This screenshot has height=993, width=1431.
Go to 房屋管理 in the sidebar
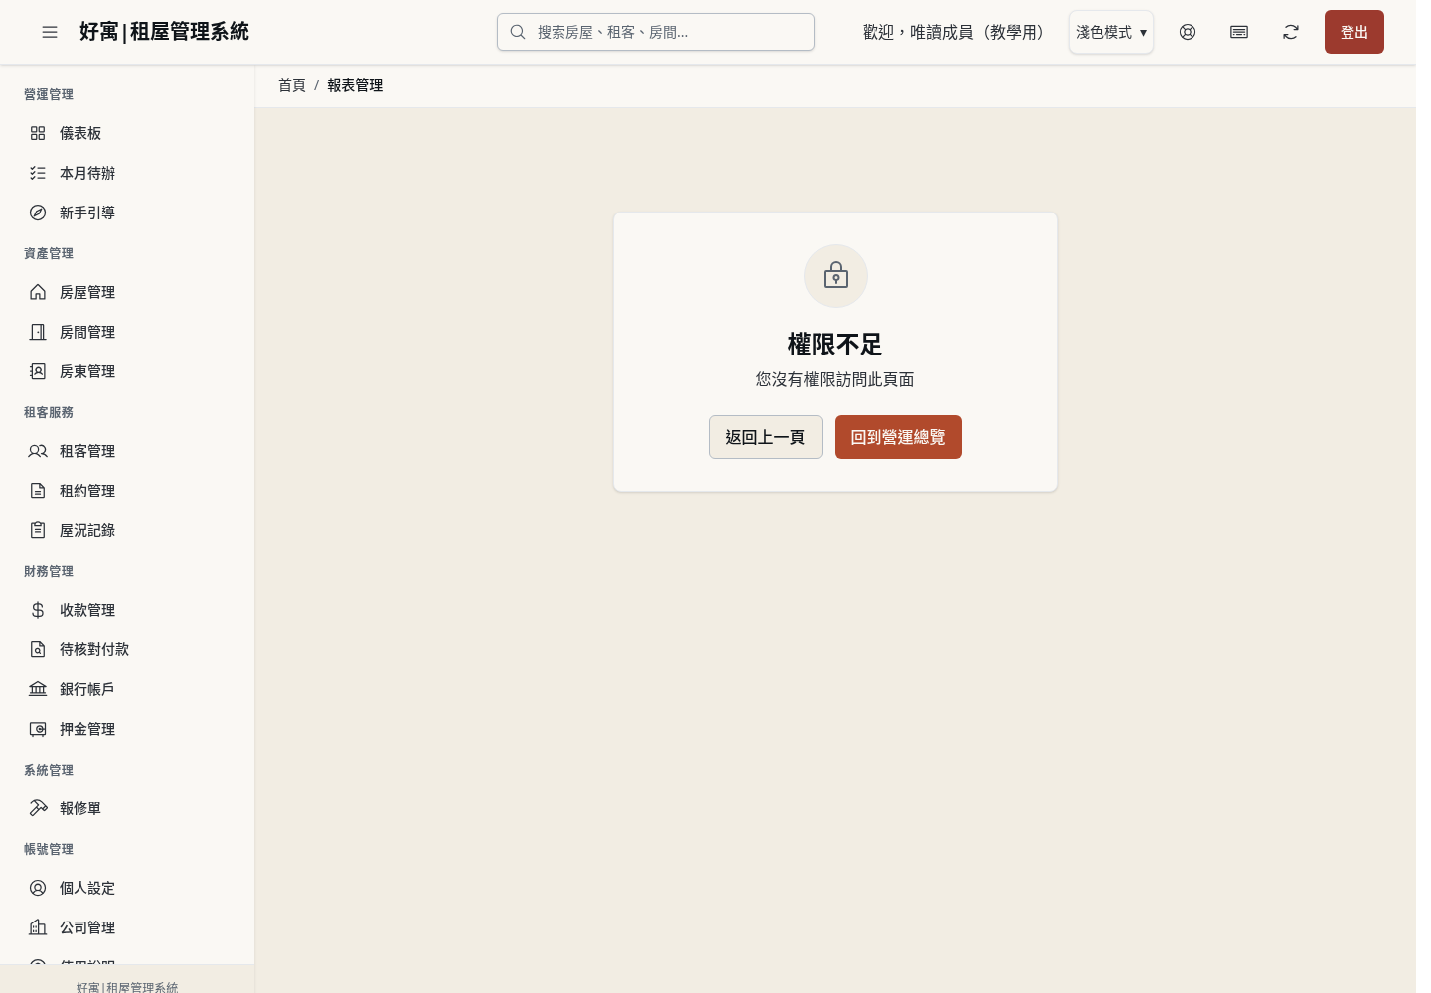coord(127,292)
